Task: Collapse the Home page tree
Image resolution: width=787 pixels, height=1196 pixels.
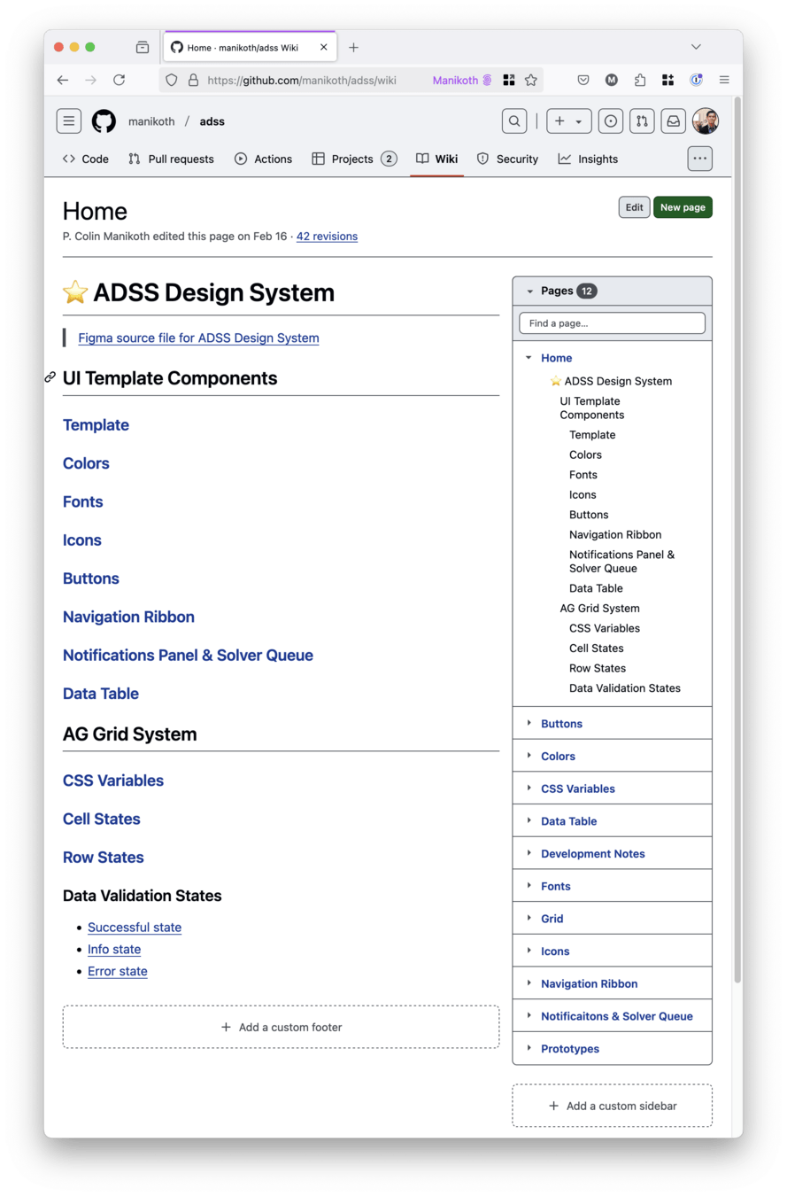Action: click(529, 358)
